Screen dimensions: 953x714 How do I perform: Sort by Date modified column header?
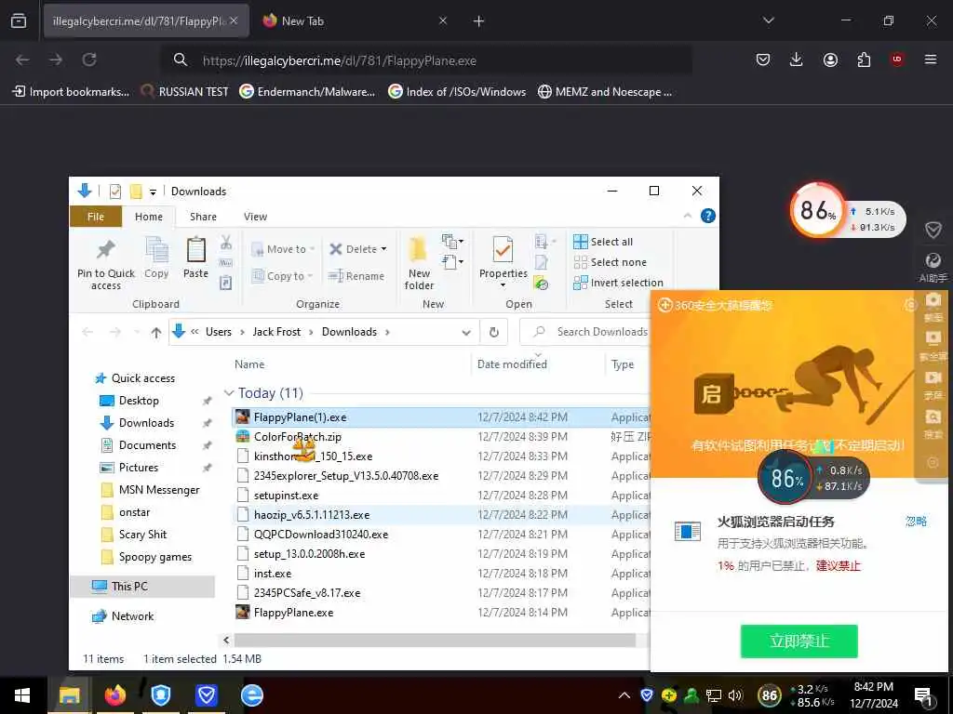click(538, 364)
